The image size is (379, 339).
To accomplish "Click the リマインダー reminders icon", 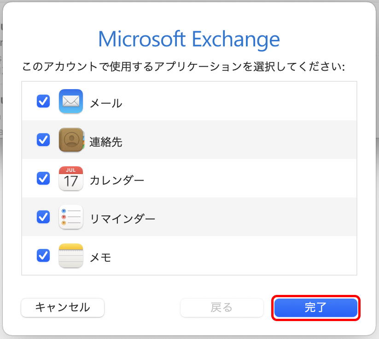I will pyautogui.click(x=70, y=217).
